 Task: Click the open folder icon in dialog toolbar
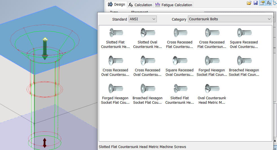click(249, 3)
